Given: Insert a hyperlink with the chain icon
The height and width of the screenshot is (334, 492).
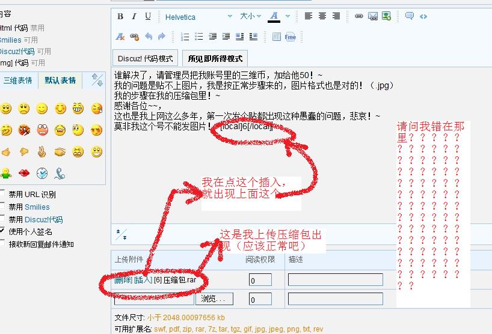Looking at the screenshot, I should coord(359,16).
